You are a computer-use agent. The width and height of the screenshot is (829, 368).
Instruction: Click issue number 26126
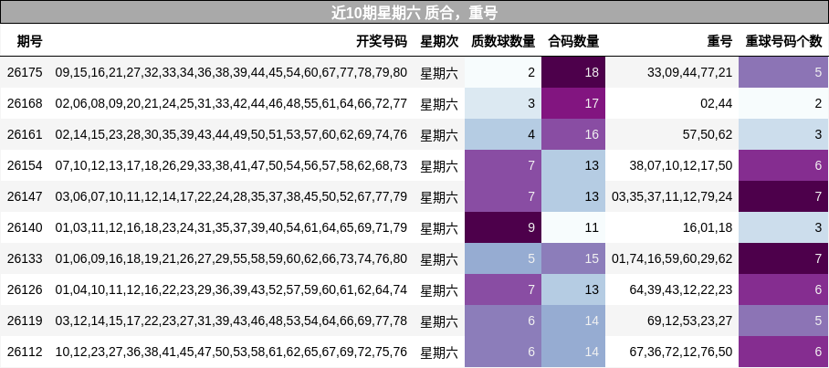click(25, 289)
